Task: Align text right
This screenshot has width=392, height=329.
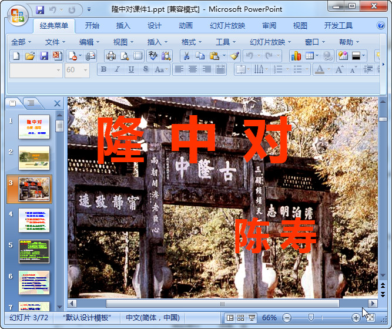Action: (x=206, y=69)
